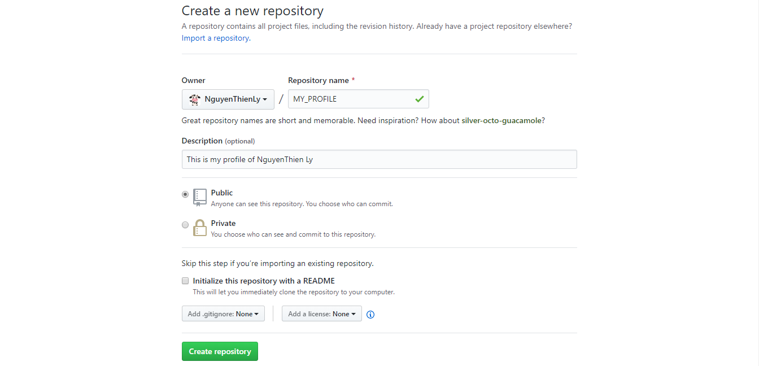Click the owner avatar icon
The height and width of the screenshot is (366, 759).
tap(195, 99)
